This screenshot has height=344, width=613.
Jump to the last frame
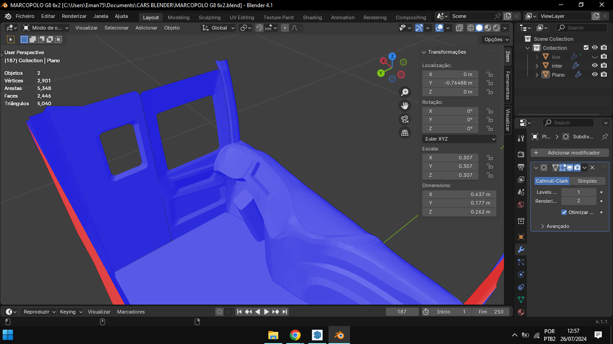pyautogui.click(x=285, y=312)
